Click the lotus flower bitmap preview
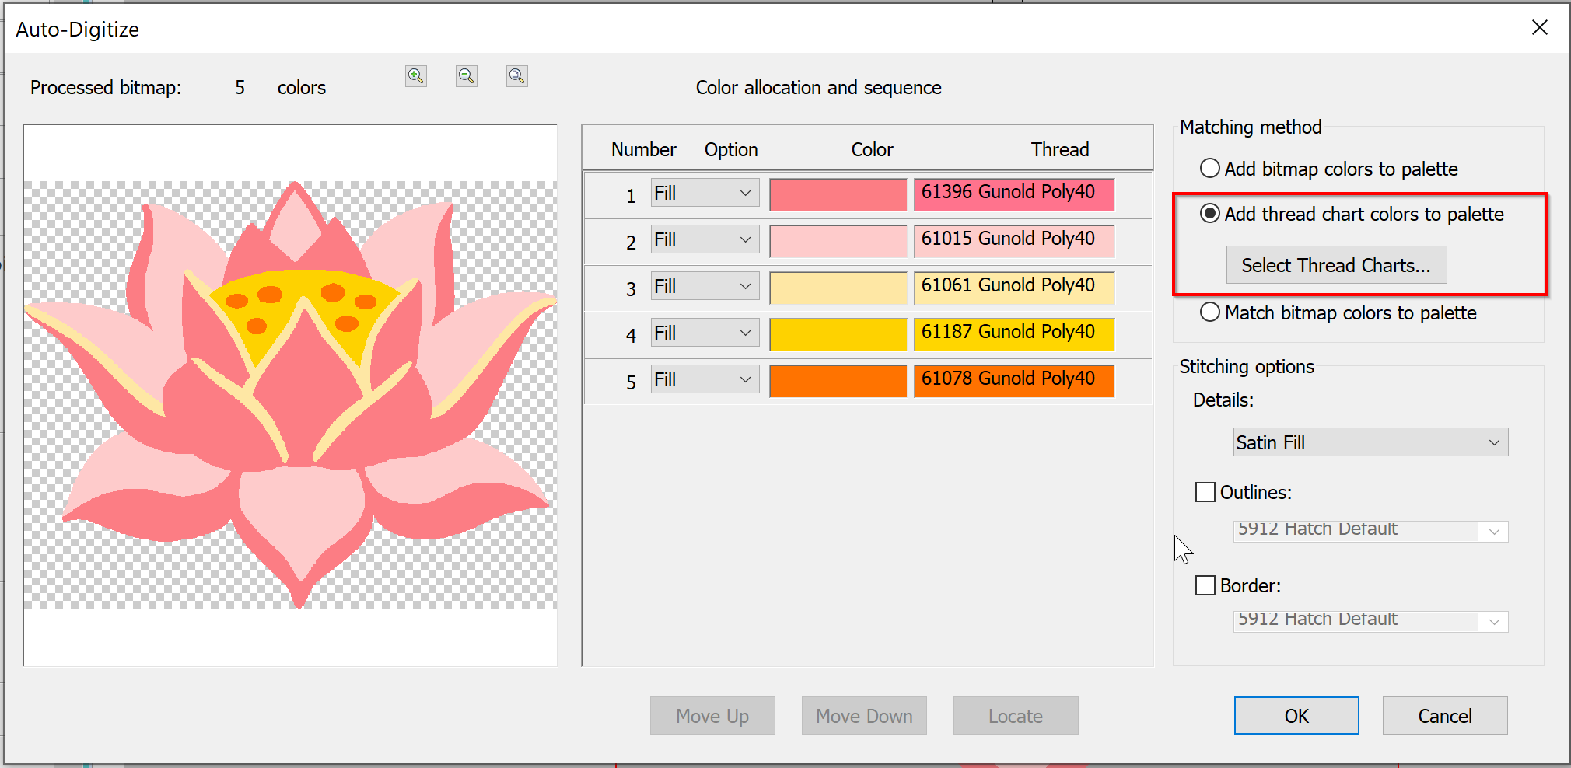This screenshot has height=768, width=1571. (290, 395)
